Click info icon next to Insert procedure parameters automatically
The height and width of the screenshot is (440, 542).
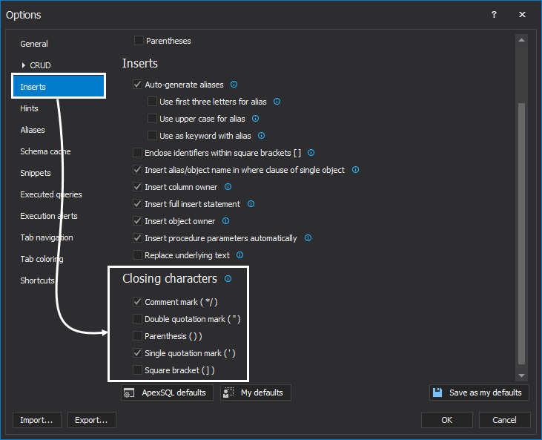(x=308, y=238)
